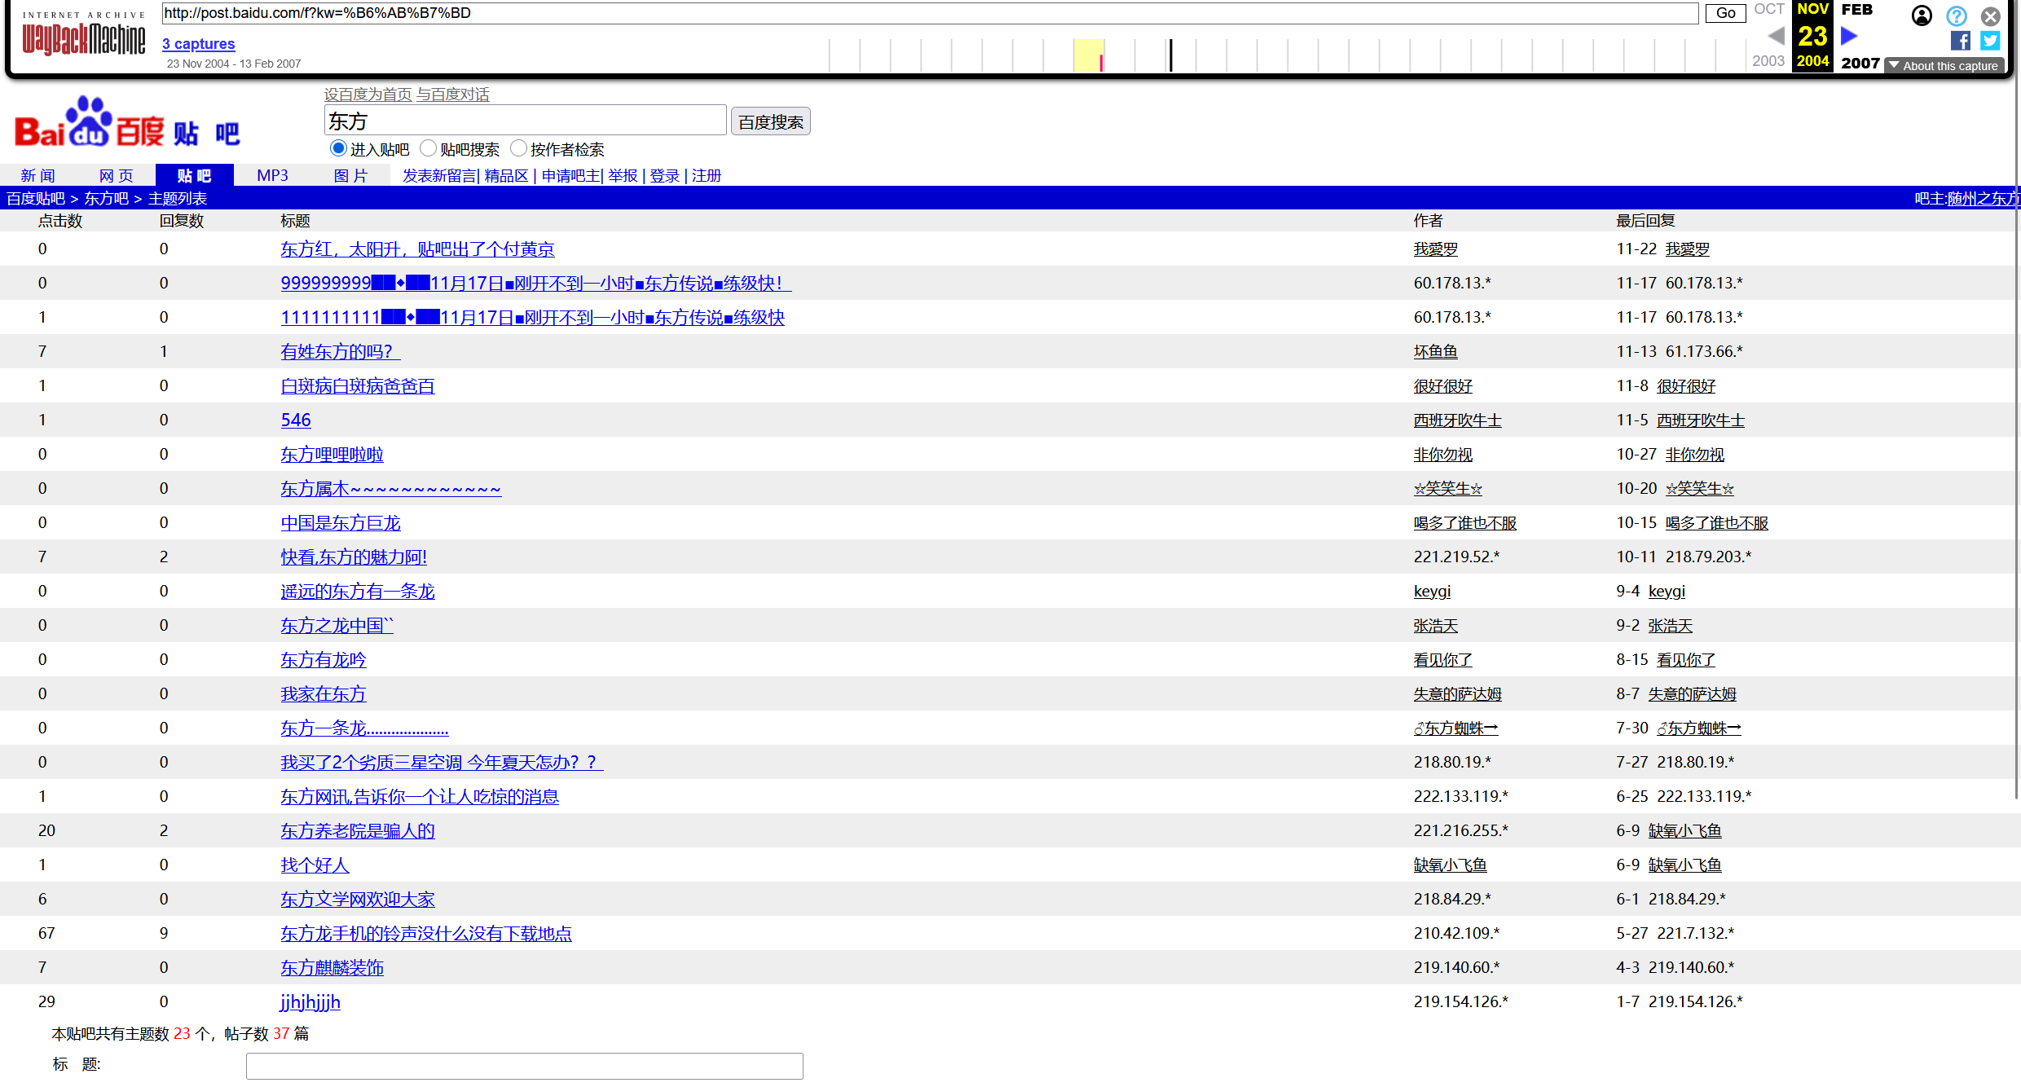The image size is (2021, 1087).
Task: Share capture on Twitter
Action: [x=1990, y=41]
